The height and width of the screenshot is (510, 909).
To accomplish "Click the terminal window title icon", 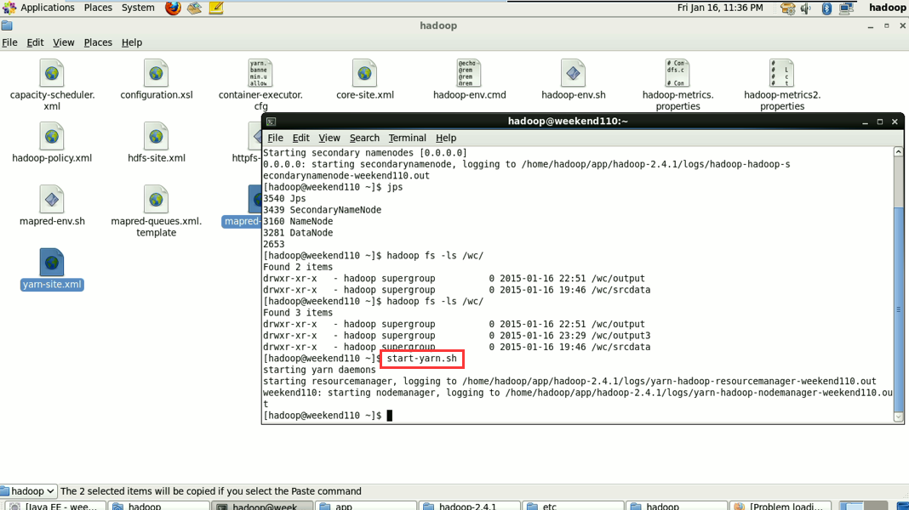I will coord(271,122).
